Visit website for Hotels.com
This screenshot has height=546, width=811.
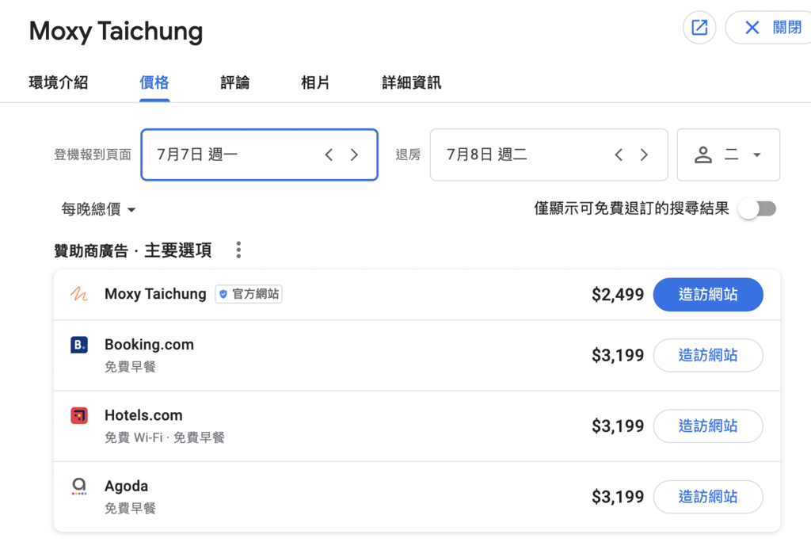click(708, 426)
